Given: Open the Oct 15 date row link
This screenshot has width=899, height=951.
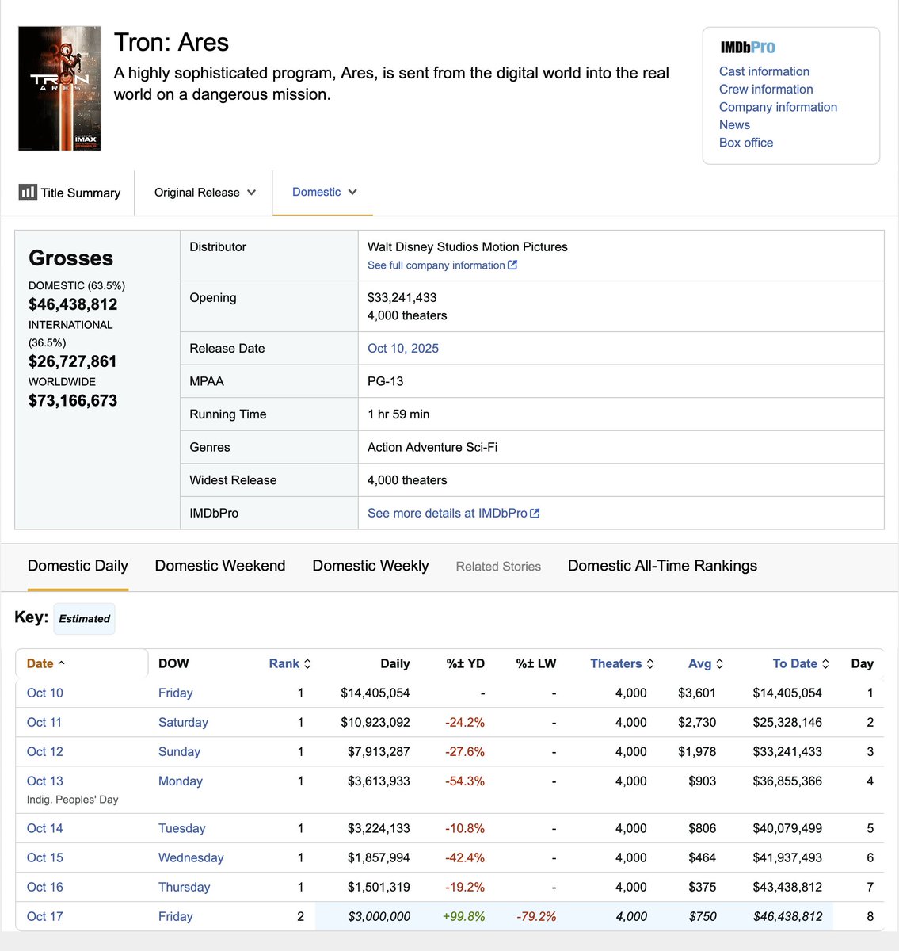Looking at the screenshot, I should coord(45,857).
